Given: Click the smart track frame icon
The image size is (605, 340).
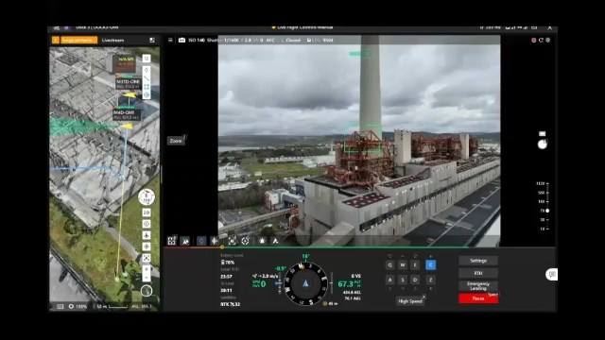Looking at the screenshot, I should pyautogui.click(x=233, y=241).
